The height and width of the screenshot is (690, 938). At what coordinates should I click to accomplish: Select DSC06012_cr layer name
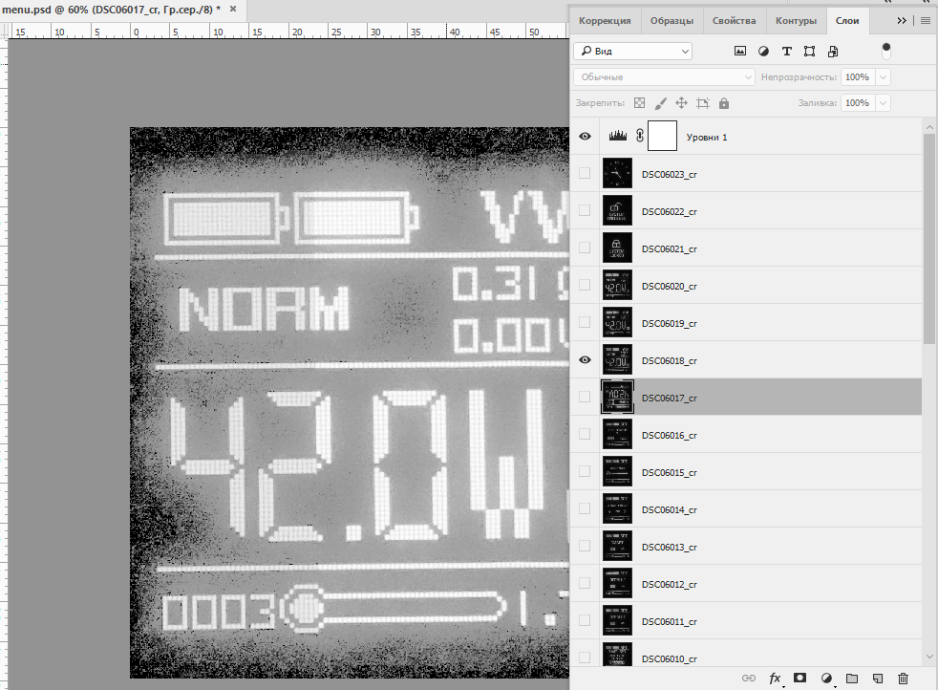click(669, 584)
